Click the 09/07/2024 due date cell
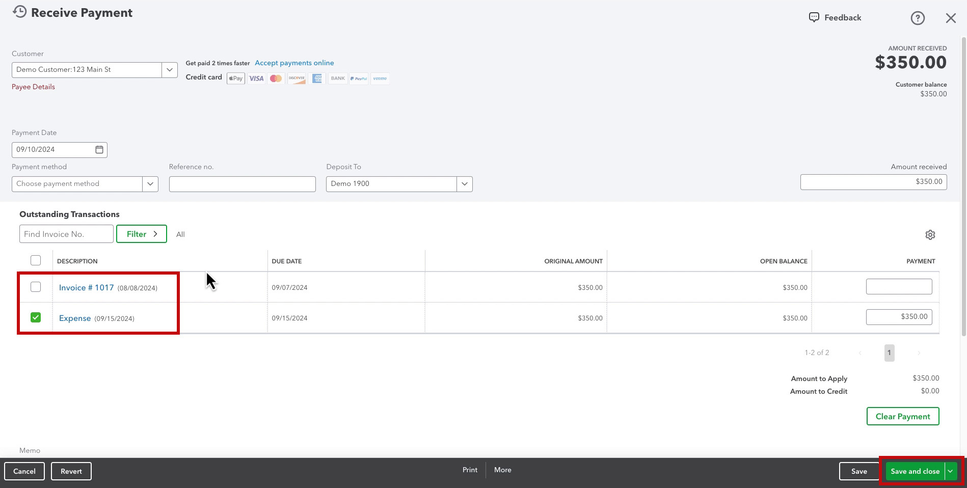Image resolution: width=967 pixels, height=488 pixels. pyautogui.click(x=289, y=287)
